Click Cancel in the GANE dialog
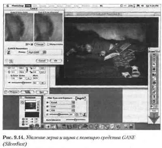 pos(42,61)
